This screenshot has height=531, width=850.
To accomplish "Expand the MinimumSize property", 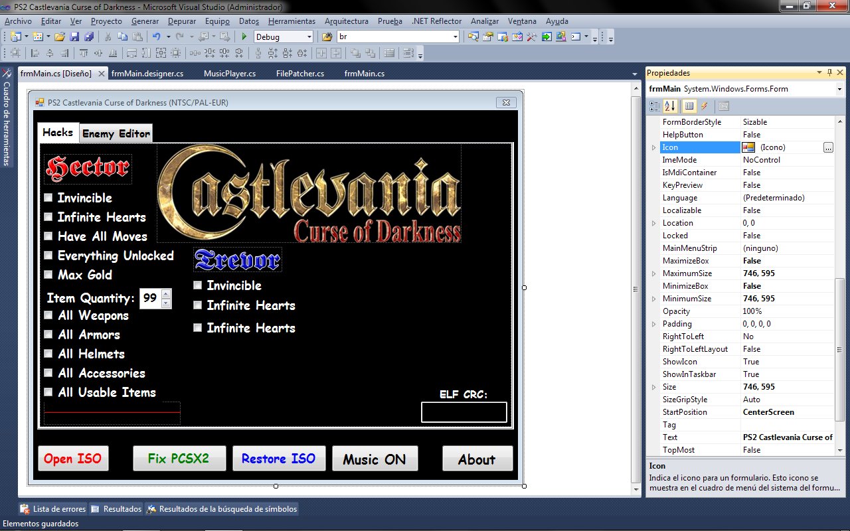I will point(653,299).
